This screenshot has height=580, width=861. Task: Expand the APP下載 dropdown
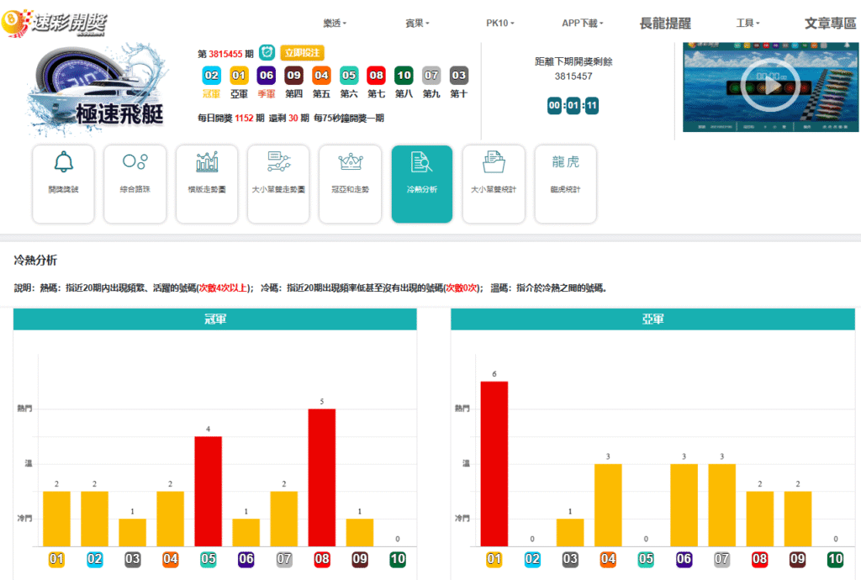[583, 24]
